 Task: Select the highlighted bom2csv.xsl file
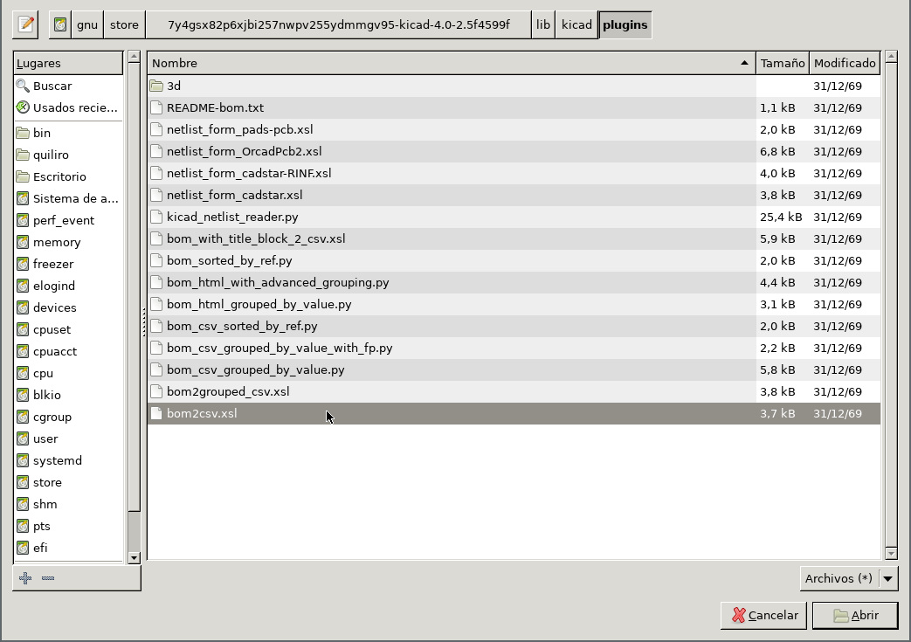pyautogui.click(x=514, y=414)
